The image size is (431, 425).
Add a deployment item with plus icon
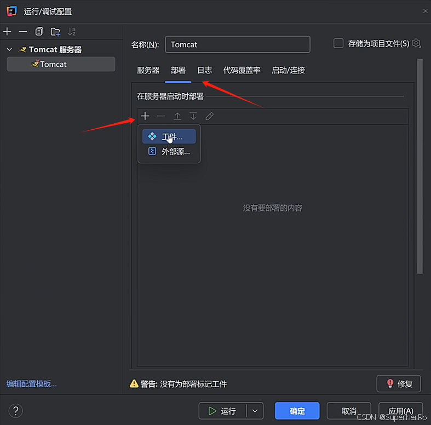point(145,116)
